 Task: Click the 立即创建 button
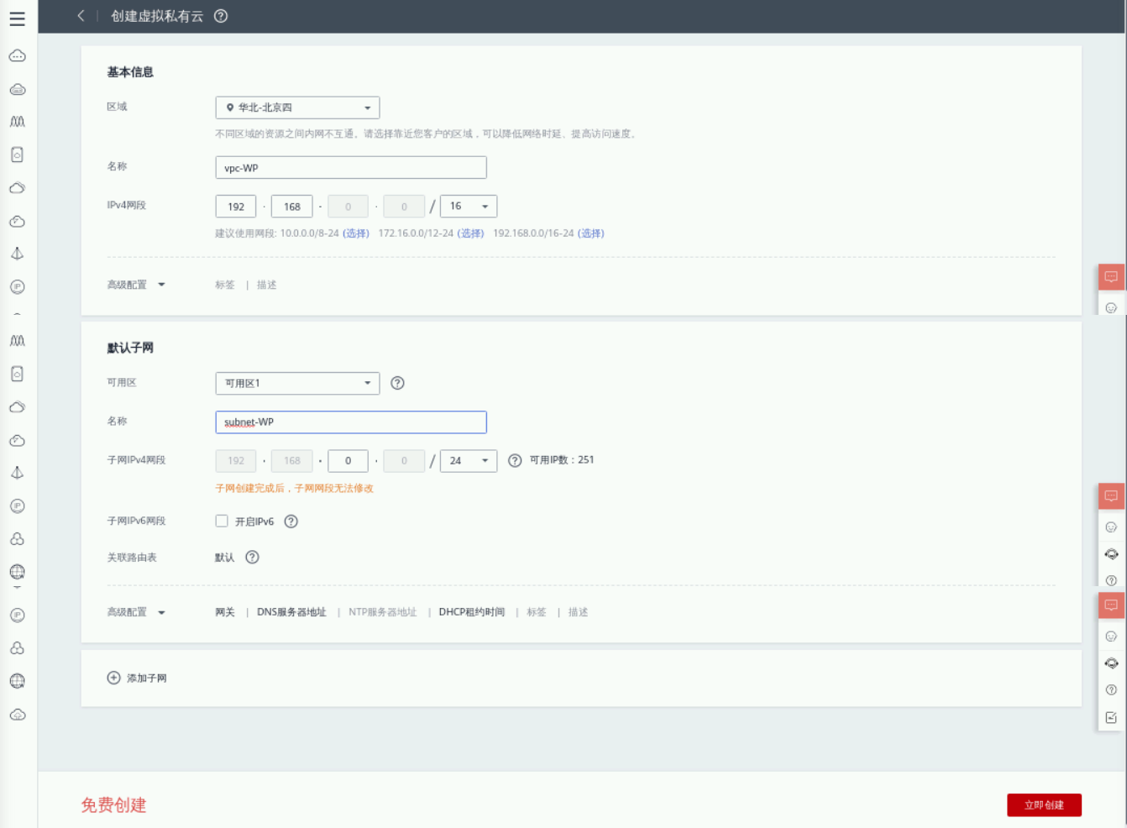1044,804
